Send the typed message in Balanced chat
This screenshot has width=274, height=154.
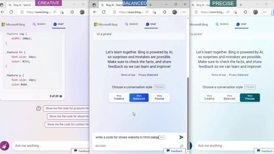click(x=182, y=137)
